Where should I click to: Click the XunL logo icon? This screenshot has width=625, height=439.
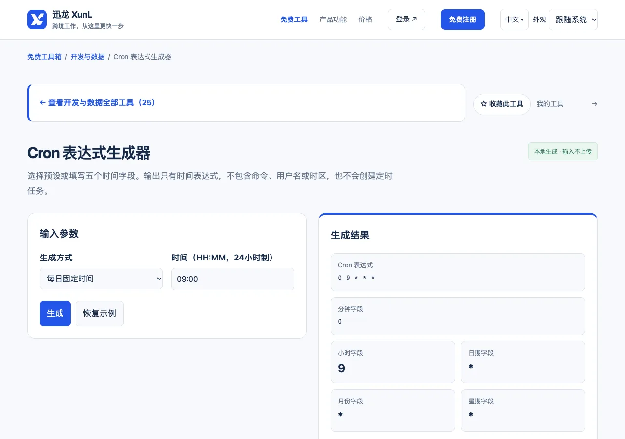pyautogui.click(x=37, y=20)
